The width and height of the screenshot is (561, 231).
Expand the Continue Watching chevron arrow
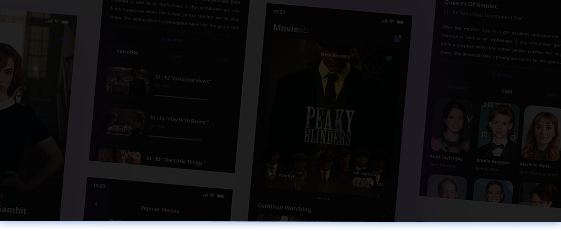384,216
